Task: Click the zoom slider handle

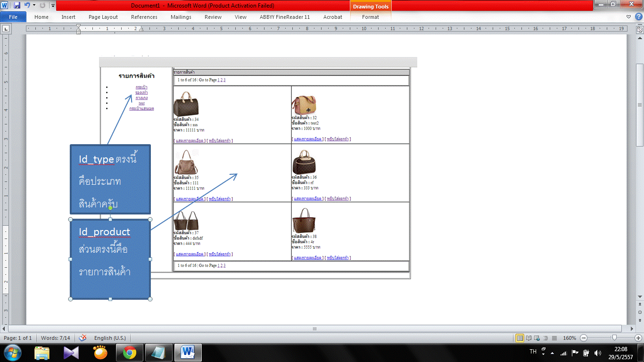Action: coord(614,338)
